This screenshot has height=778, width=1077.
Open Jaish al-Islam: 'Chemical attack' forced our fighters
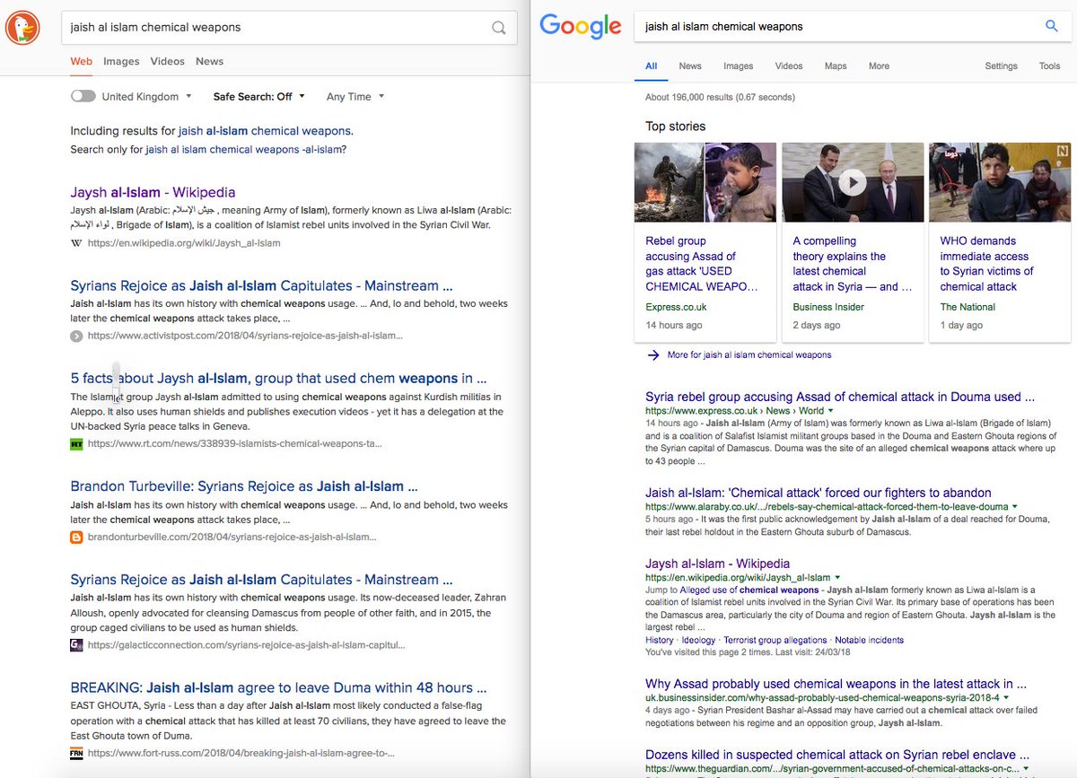click(819, 493)
